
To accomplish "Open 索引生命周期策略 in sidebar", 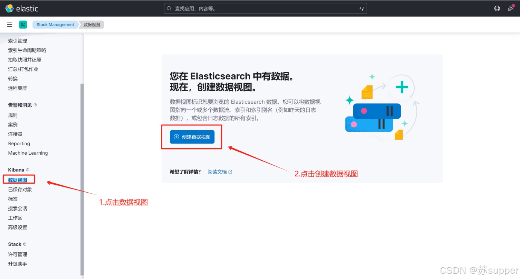I will [27, 50].
